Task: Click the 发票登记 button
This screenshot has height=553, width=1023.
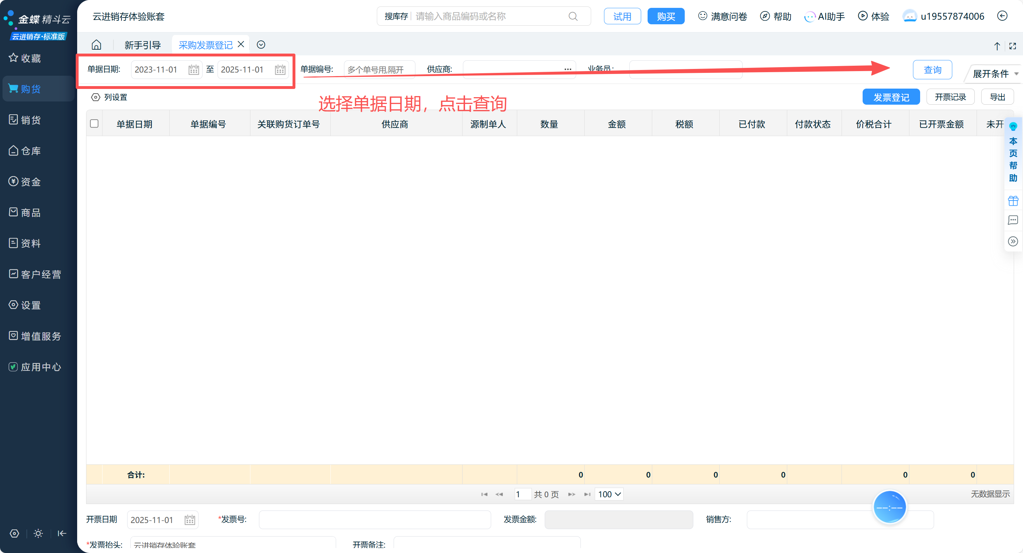Action: click(891, 97)
